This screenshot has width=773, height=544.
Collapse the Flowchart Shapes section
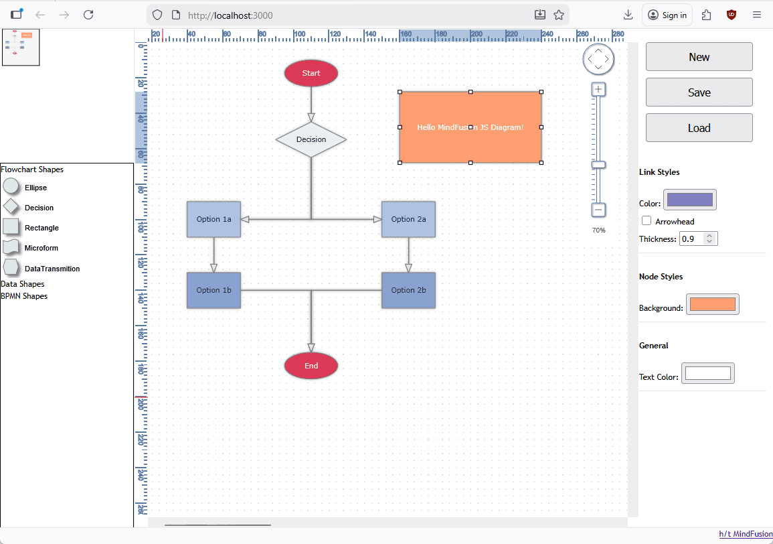tap(32, 169)
